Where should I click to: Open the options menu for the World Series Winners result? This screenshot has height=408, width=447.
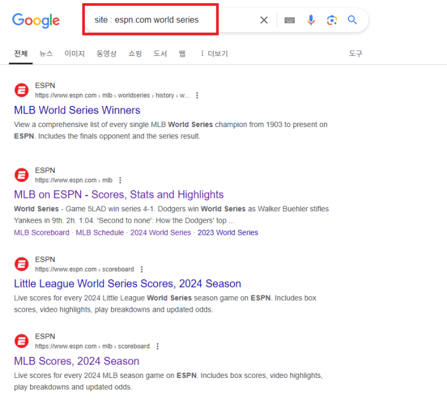pyautogui.click(x=197, y=96)
